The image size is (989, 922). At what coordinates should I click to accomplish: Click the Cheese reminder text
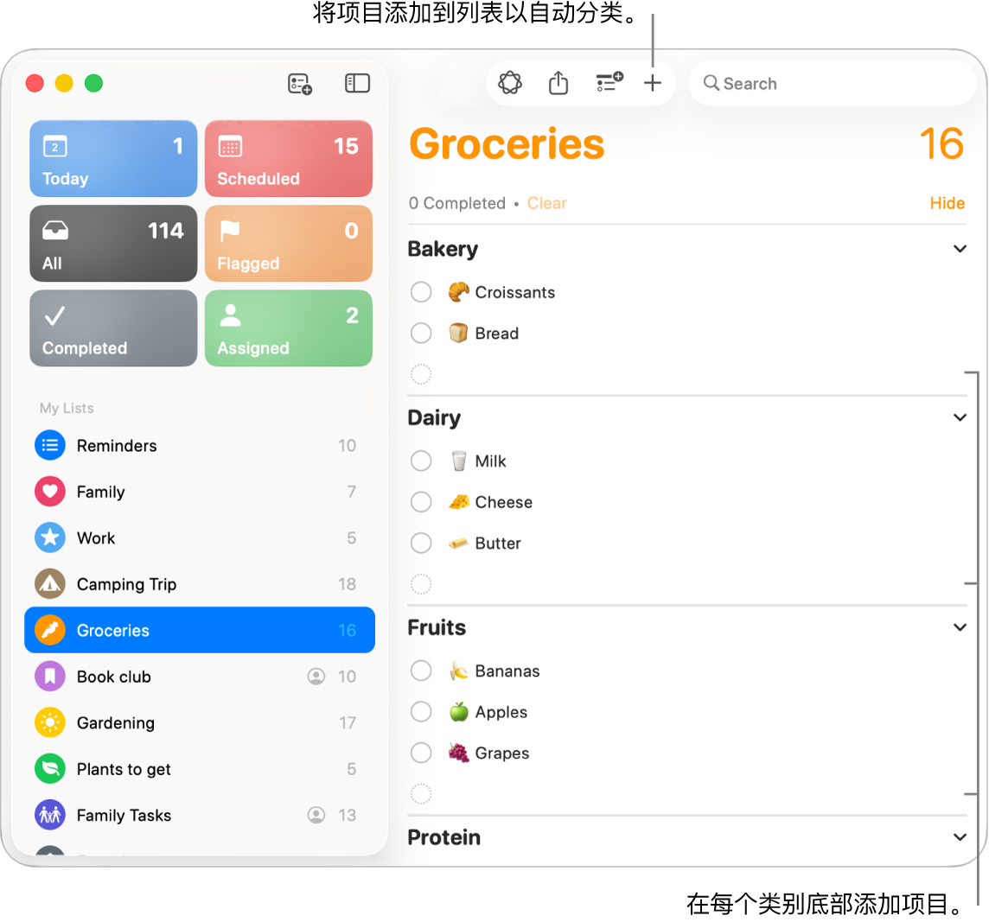coord(503,502)
